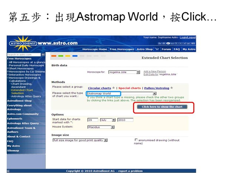Viewport: 237px width, 173px height.
Task: Click the small icon in footer corner
Action: pos(8,171)
